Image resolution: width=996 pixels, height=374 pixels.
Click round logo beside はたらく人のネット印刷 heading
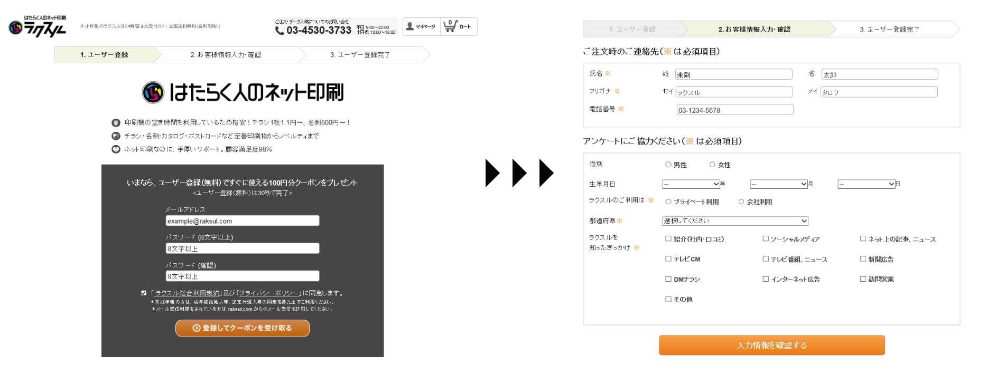click(x=153, y=92)
